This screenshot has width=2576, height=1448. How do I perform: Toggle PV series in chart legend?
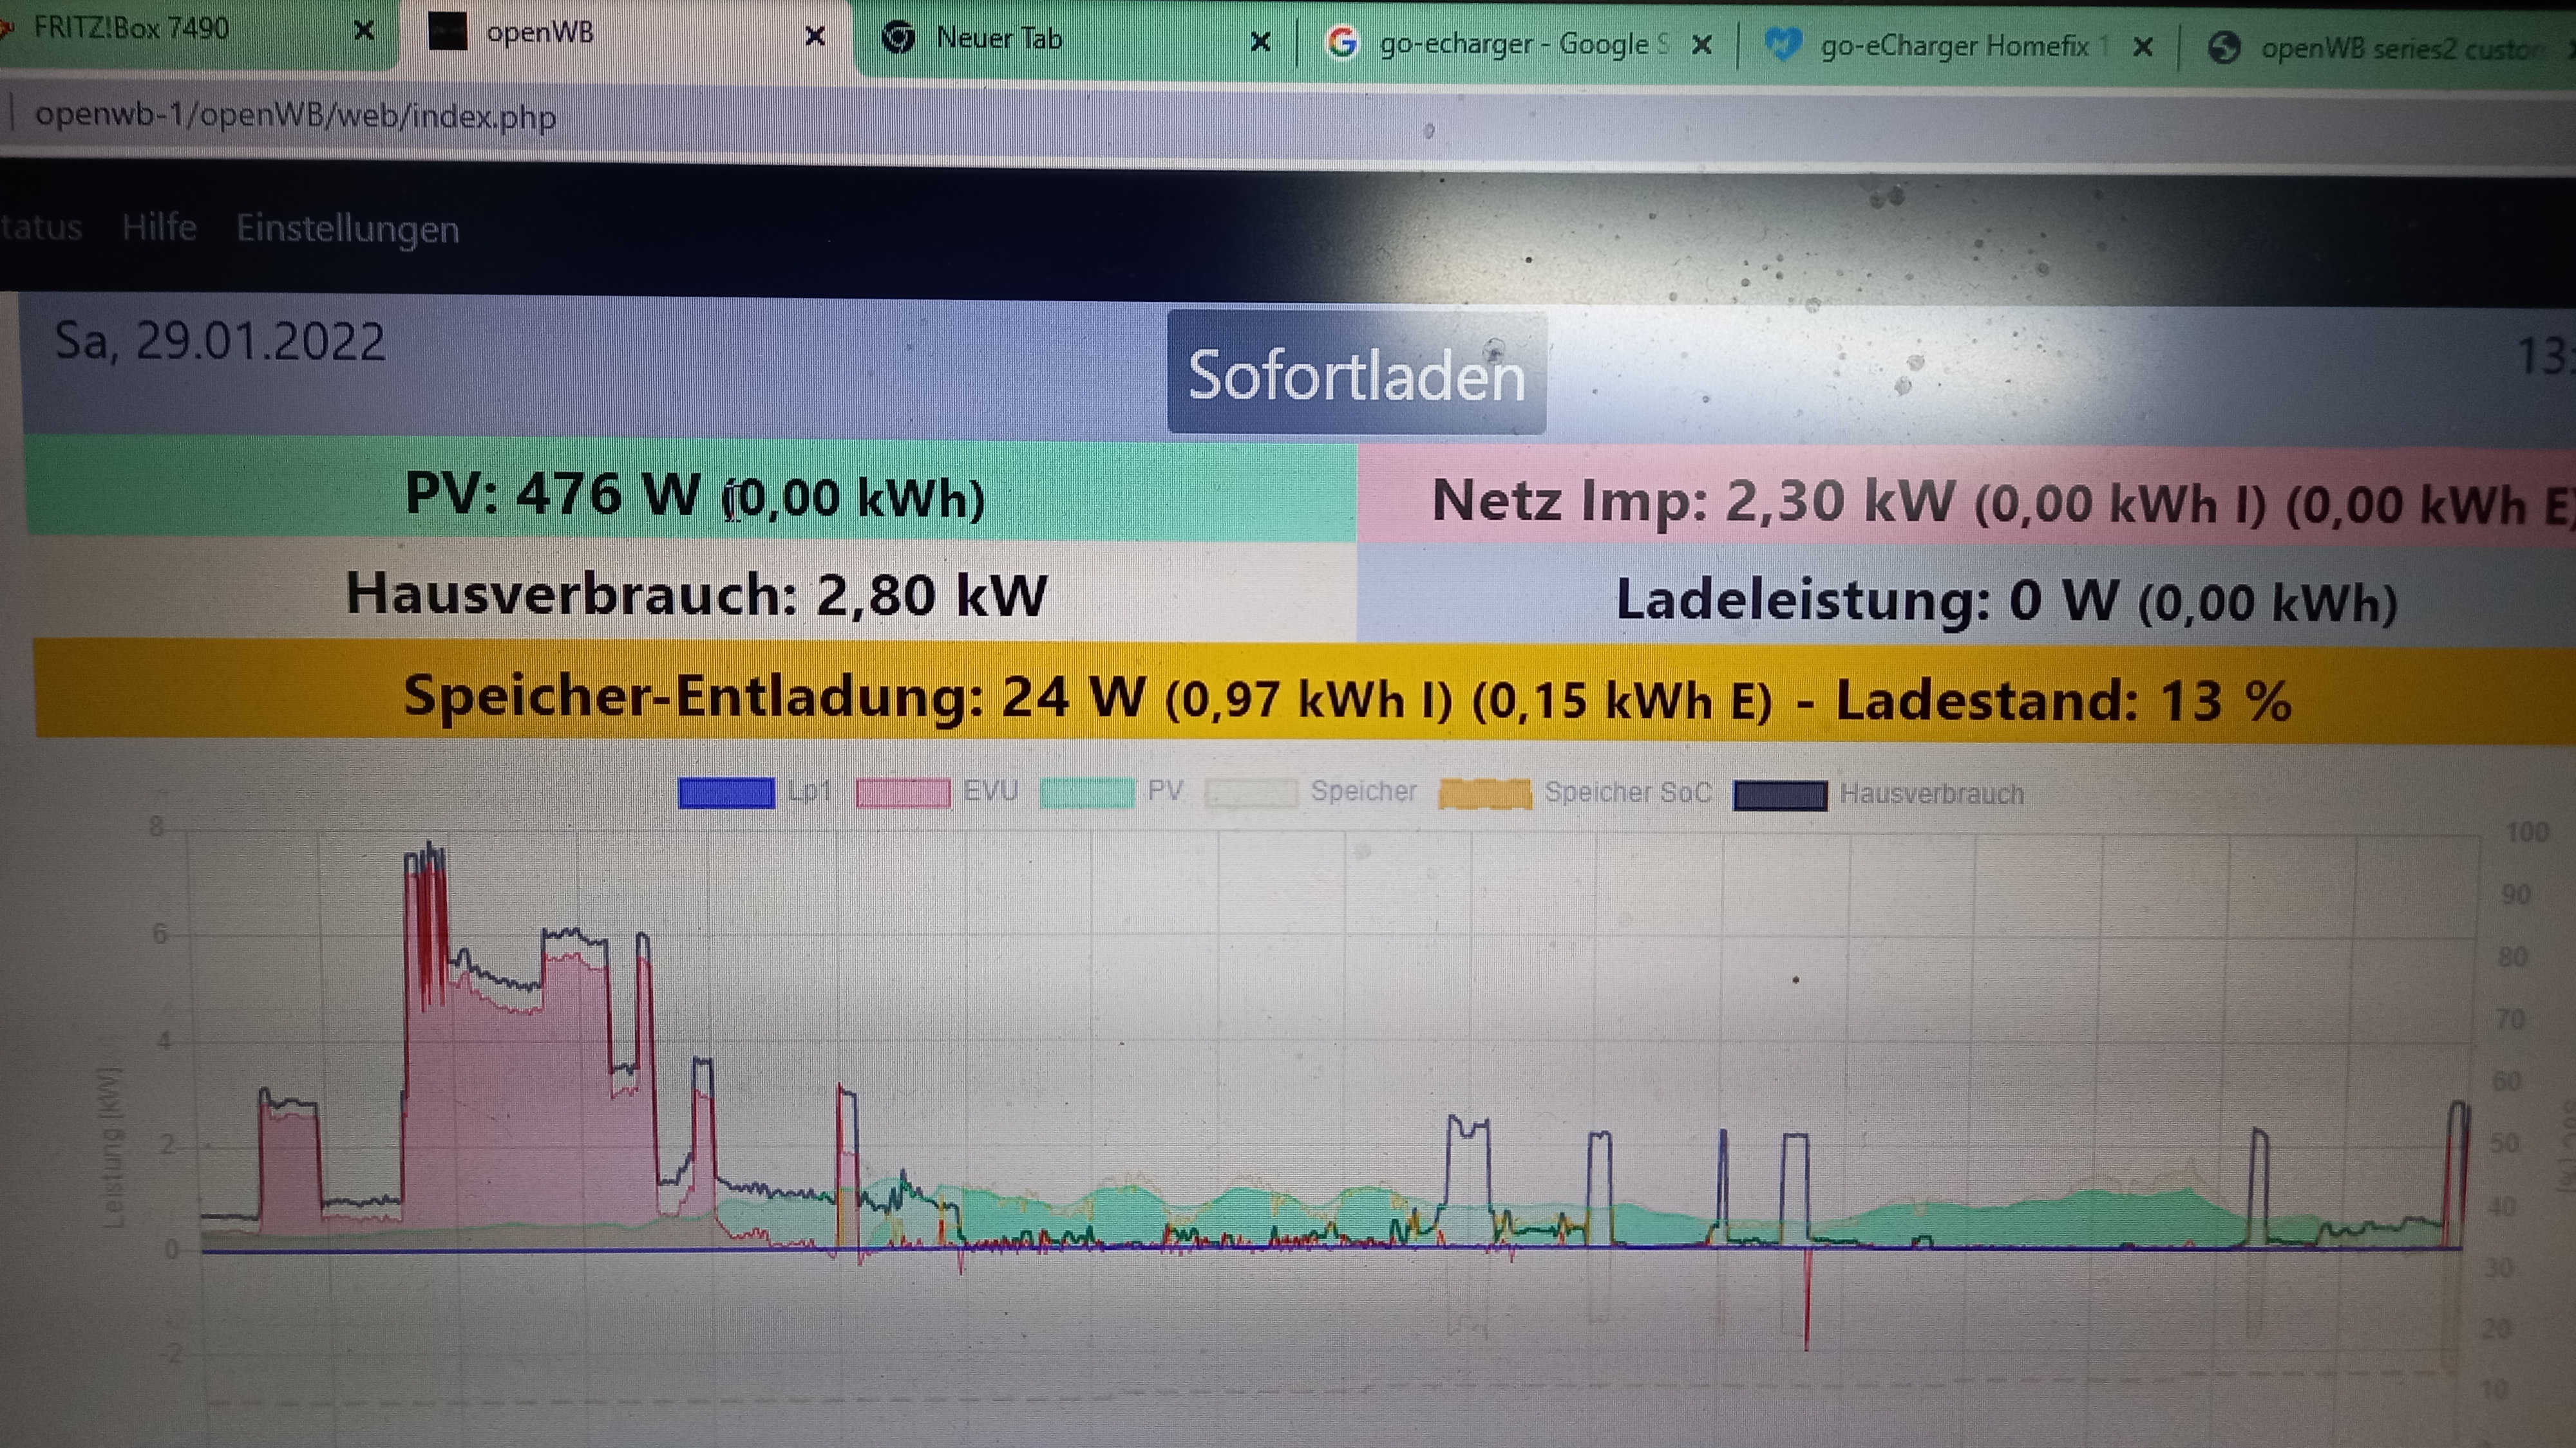coord(1087,794)
